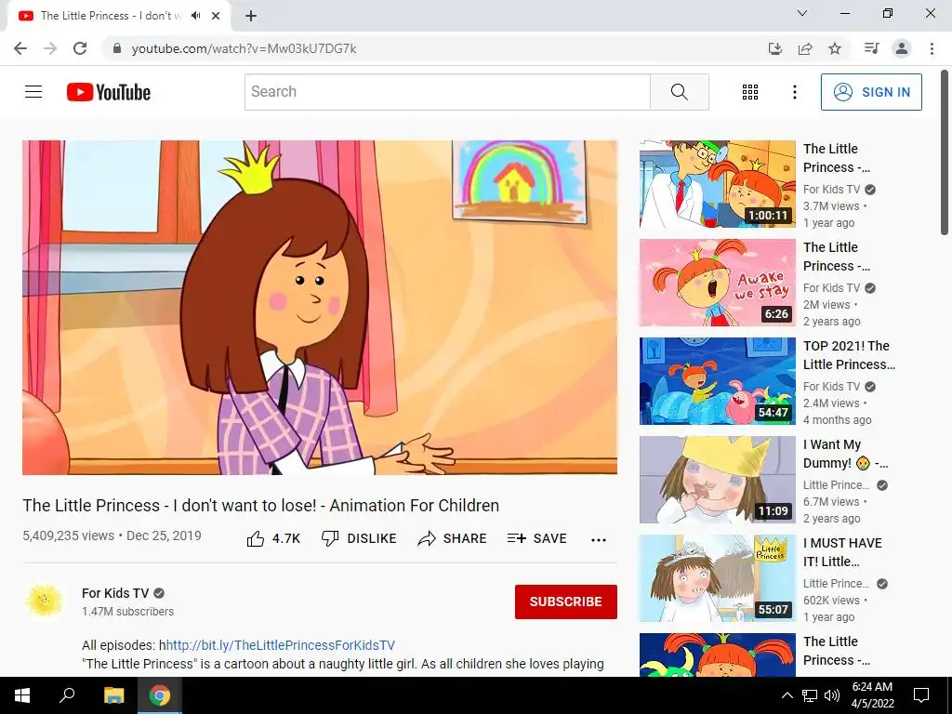Open 'TOP 2021! The Little Princess' title
Image resolution: width=952 pixels, height=714 pixels.
pos(849,355)
